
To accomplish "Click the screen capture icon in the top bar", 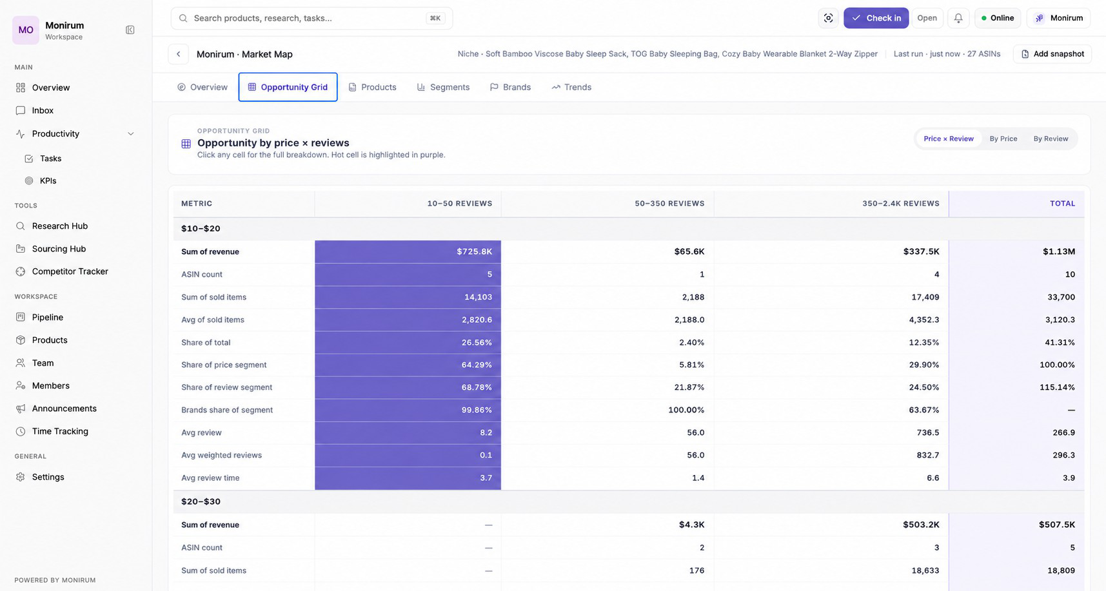I will [828, 18].
